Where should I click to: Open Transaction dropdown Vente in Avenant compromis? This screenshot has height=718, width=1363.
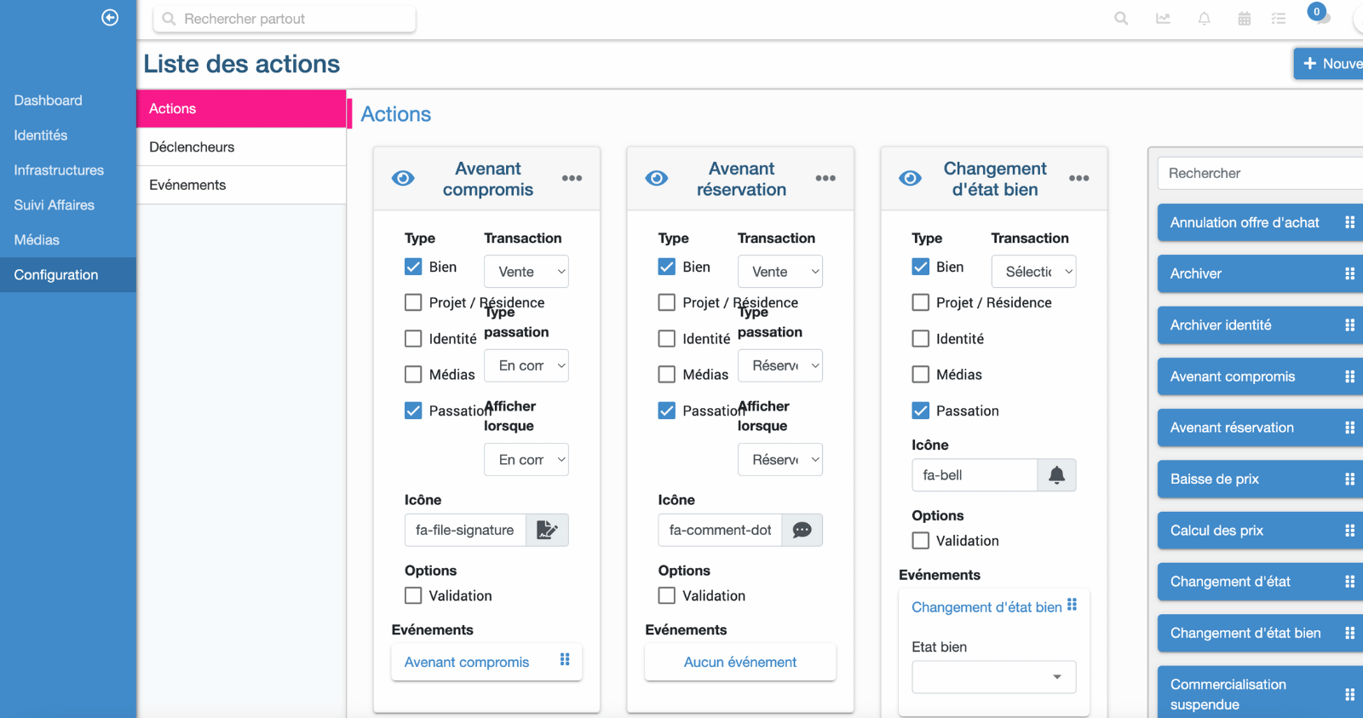tap(526, 272)
